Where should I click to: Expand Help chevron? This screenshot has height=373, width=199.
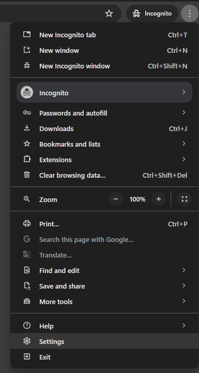(x=184, y=325)
